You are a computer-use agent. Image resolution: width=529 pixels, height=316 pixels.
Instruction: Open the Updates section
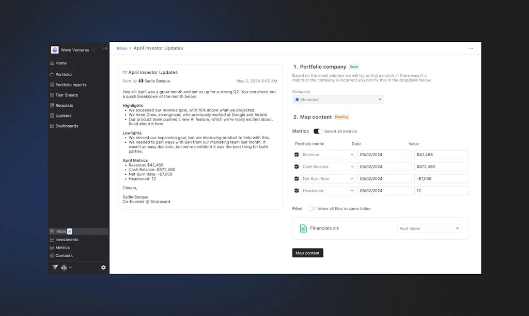tap(63, 115)
